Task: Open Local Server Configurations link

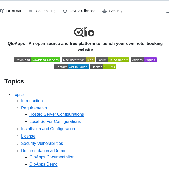Action: (55, 121)
